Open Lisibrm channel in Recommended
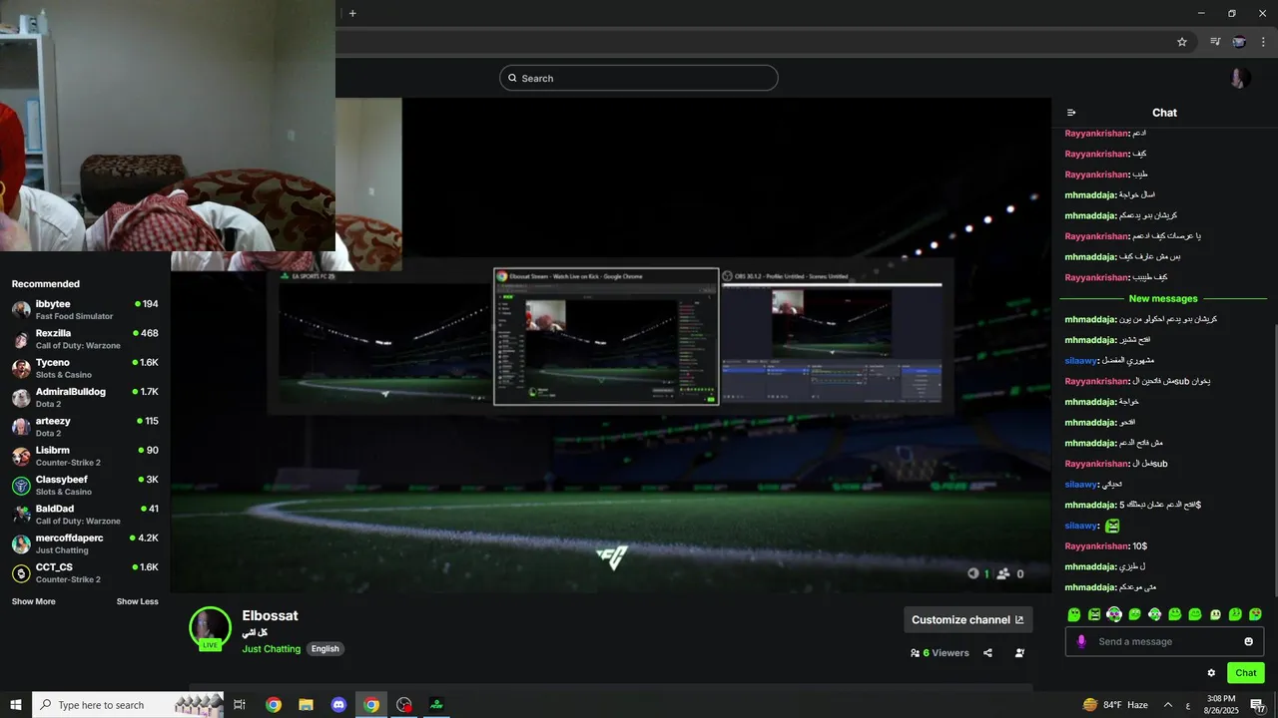The image size is (1278, 718). point(85,456)
